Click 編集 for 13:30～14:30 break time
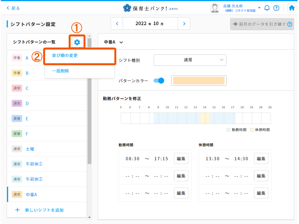The width and height of the screenshot is (299, 224). click(x=261, y=158)
